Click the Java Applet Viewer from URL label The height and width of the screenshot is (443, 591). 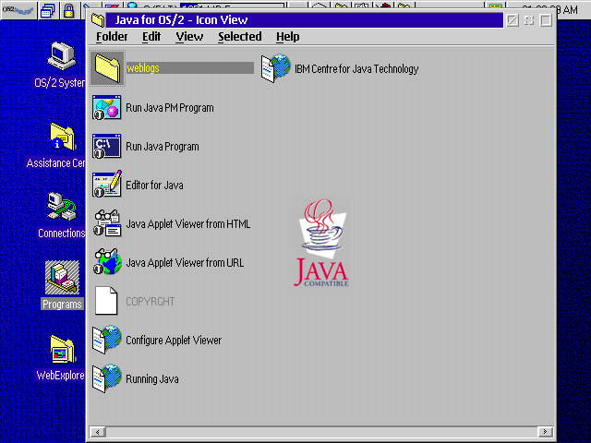[x=185, y=262]
